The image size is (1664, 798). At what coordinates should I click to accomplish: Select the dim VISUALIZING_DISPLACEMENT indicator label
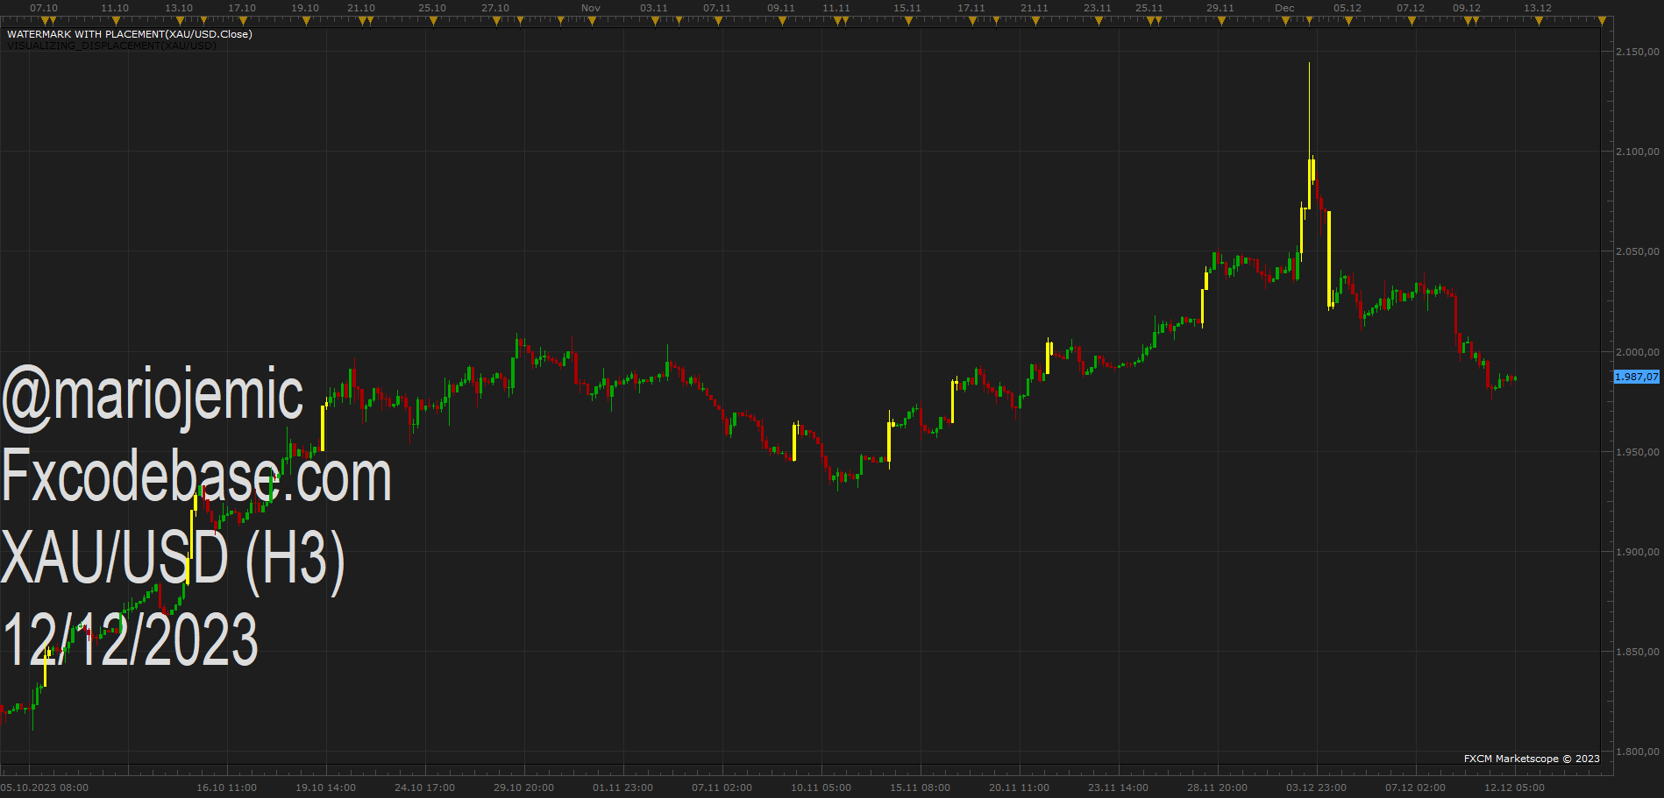[111, 46]
